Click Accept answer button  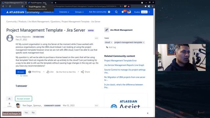[24, 99]
